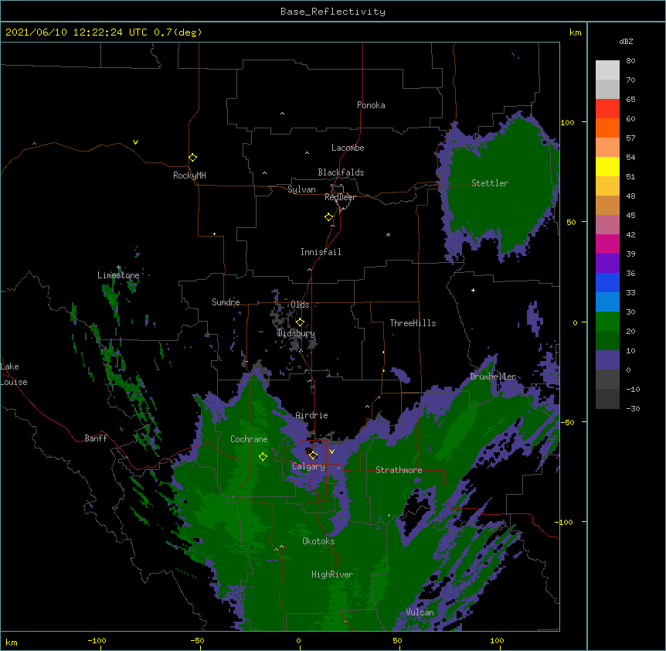The image size is (666, 651).
Task: Click the RockyMH label
Action: tap(189, 176)
